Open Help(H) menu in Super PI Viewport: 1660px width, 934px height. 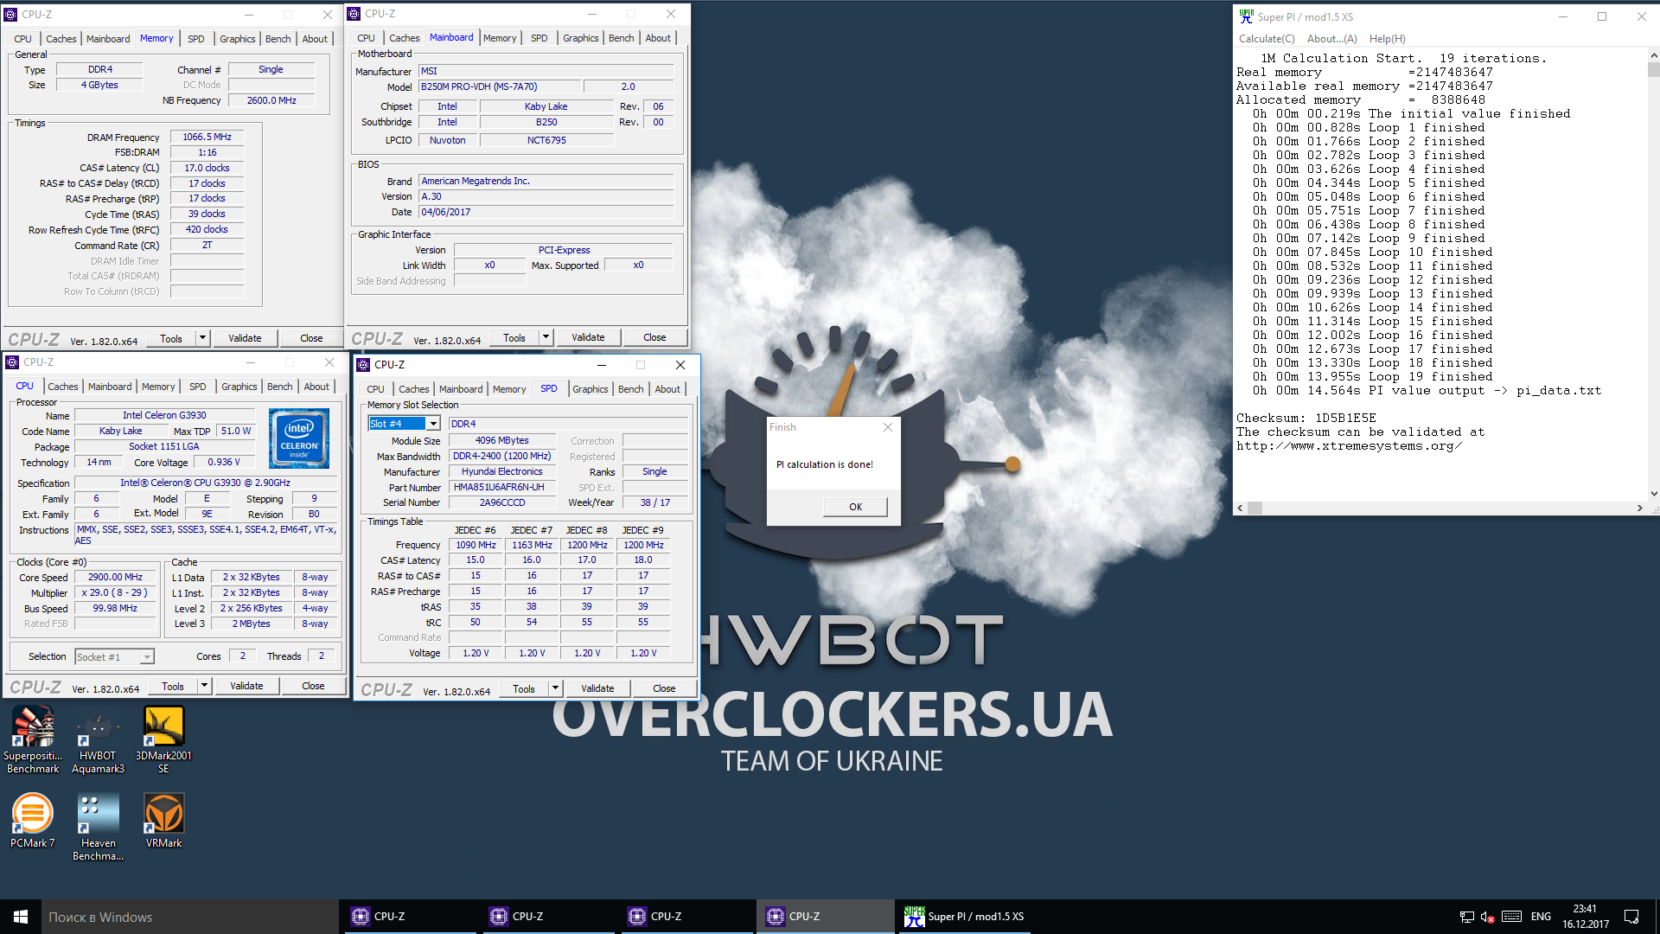[x=1387, y=39]
